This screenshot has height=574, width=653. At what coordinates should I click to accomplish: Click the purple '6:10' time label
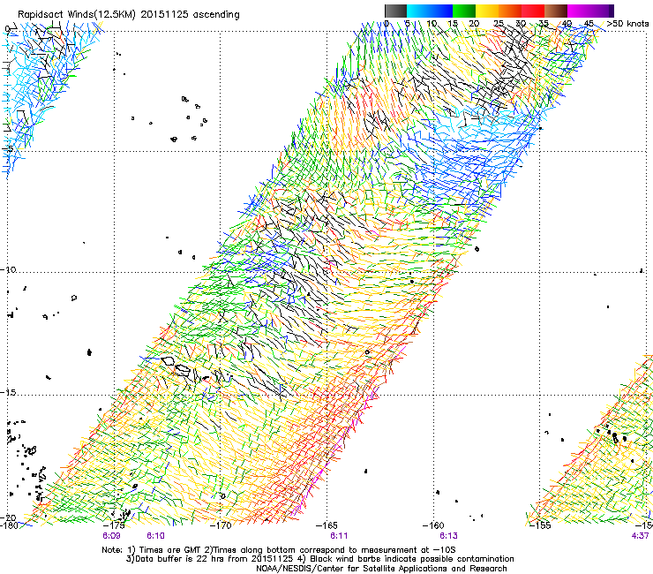coord(155,536)
